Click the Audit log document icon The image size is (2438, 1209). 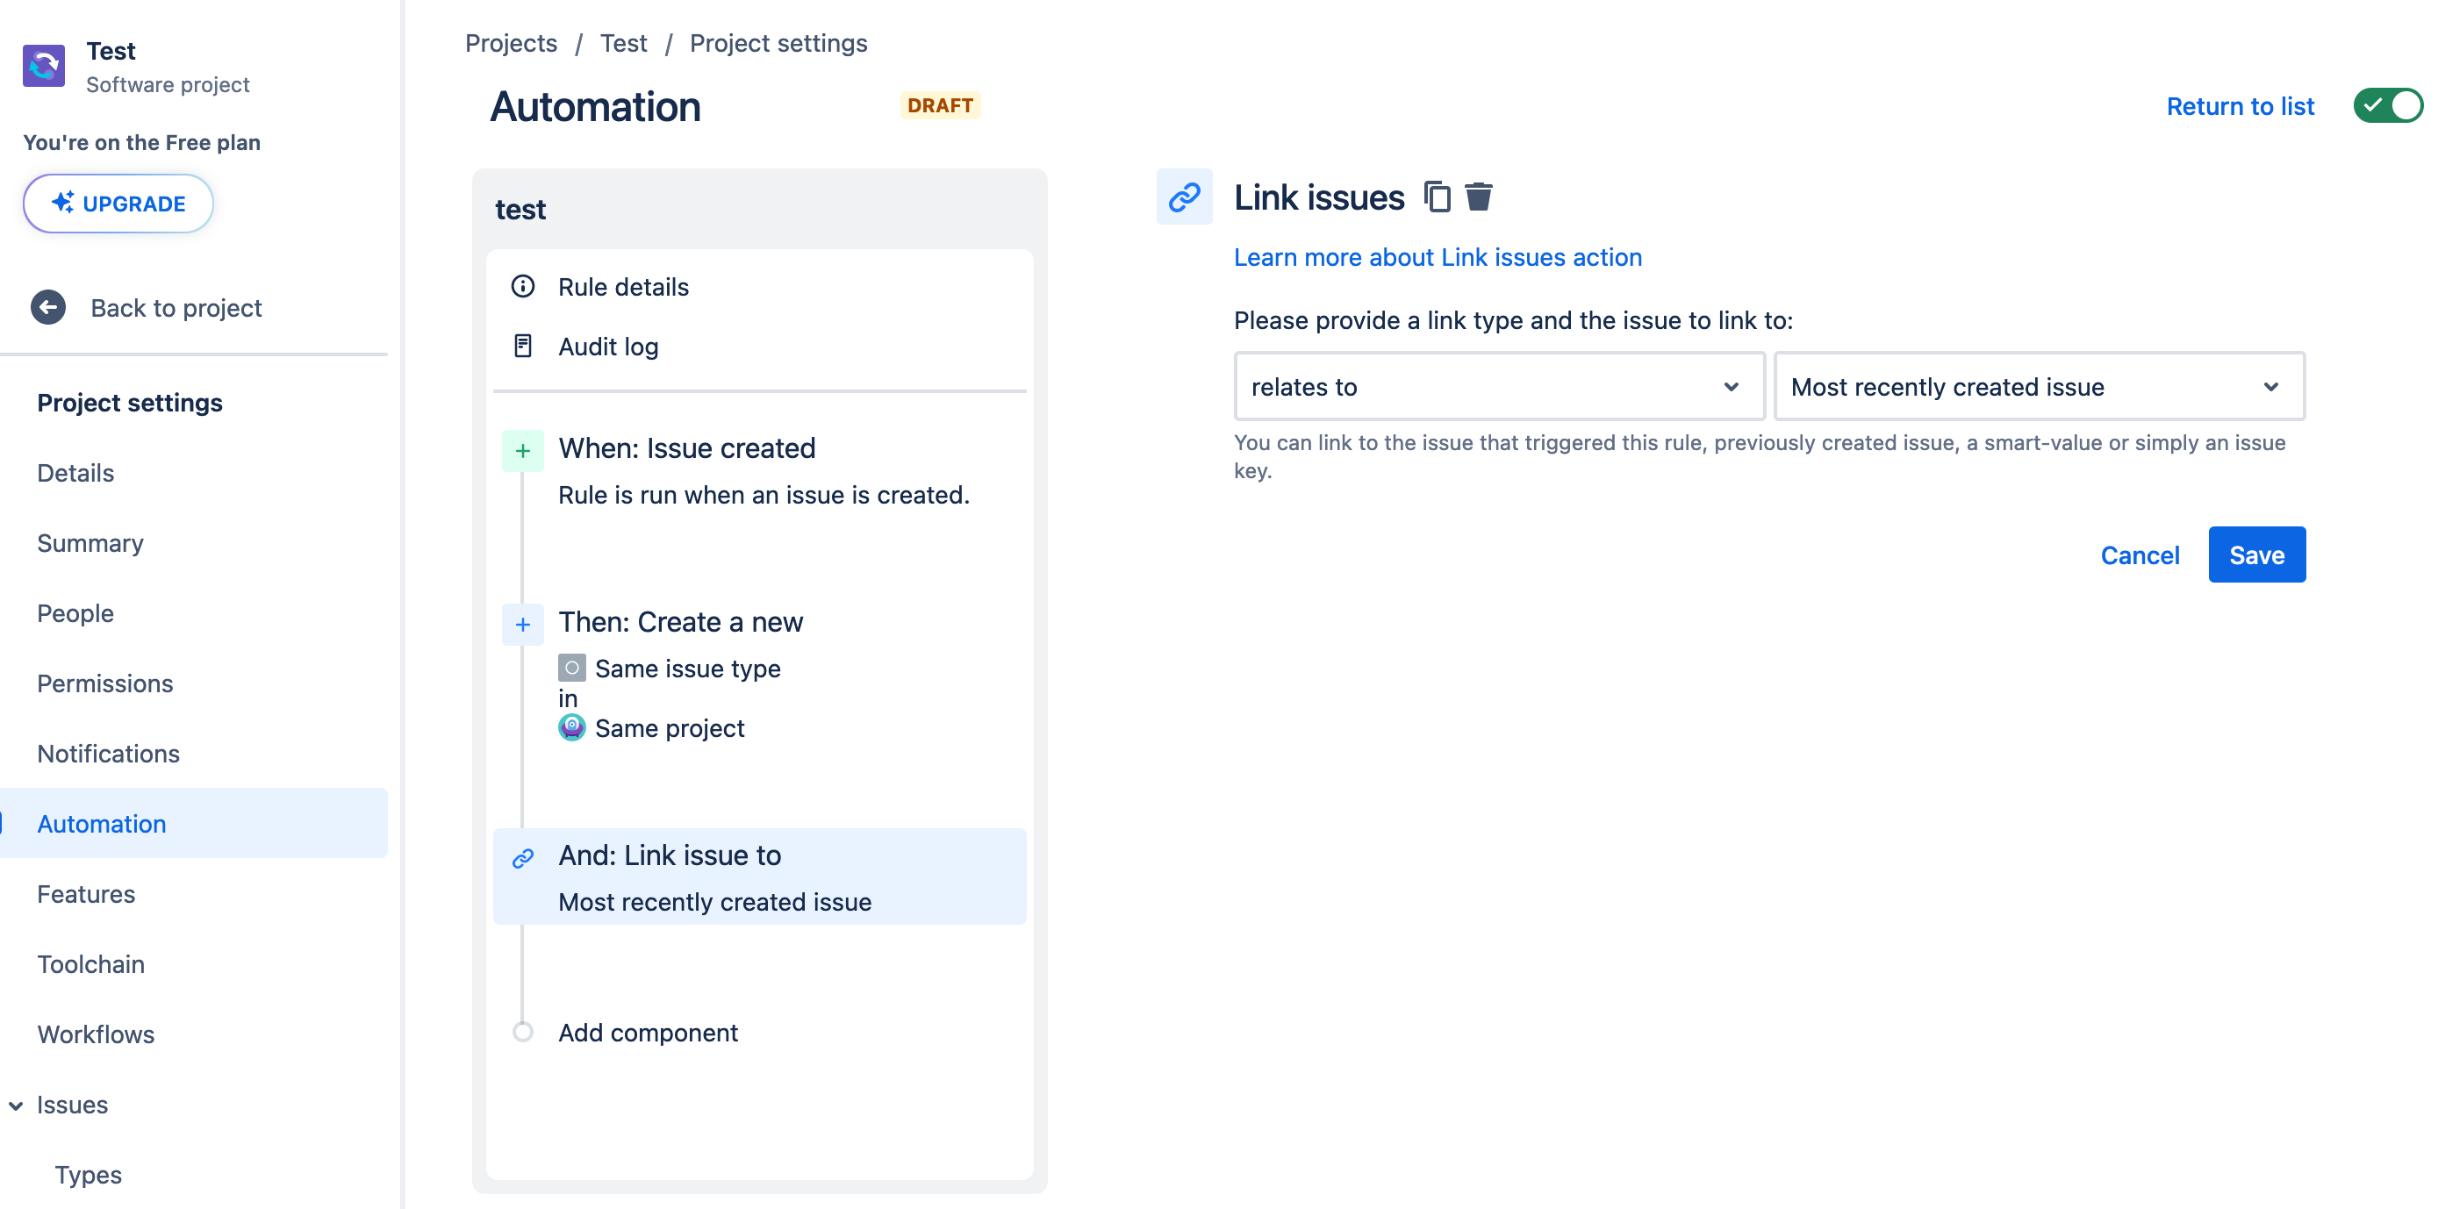tap(522, 347)
